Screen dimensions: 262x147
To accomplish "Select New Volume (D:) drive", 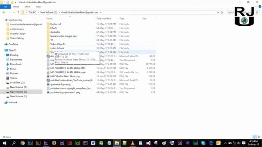I will pos(18,87).
